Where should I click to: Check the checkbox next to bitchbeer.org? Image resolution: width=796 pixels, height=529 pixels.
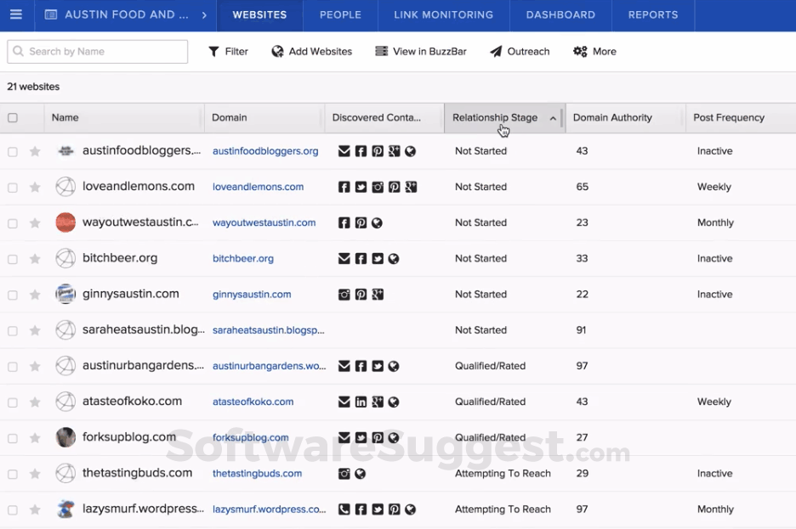point(11,258)
